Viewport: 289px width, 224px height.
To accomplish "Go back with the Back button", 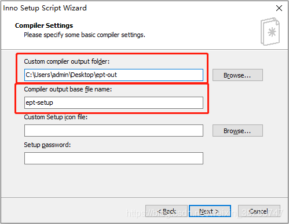I will tap(166, 211).
